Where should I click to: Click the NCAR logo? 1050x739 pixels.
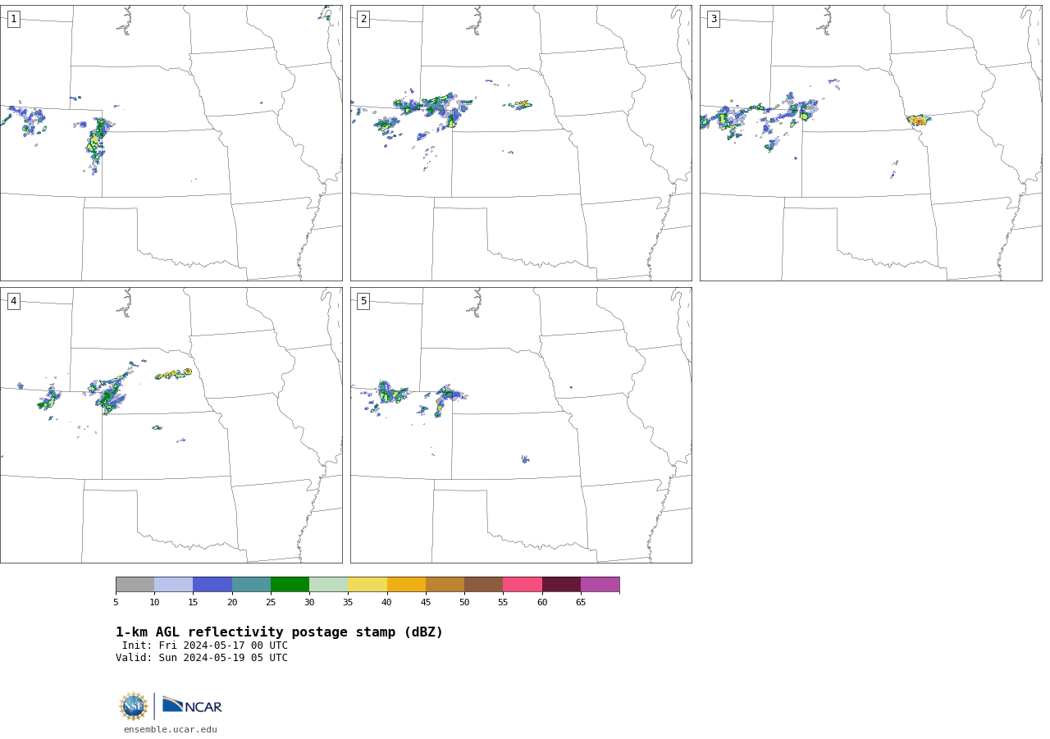[192, 705]
